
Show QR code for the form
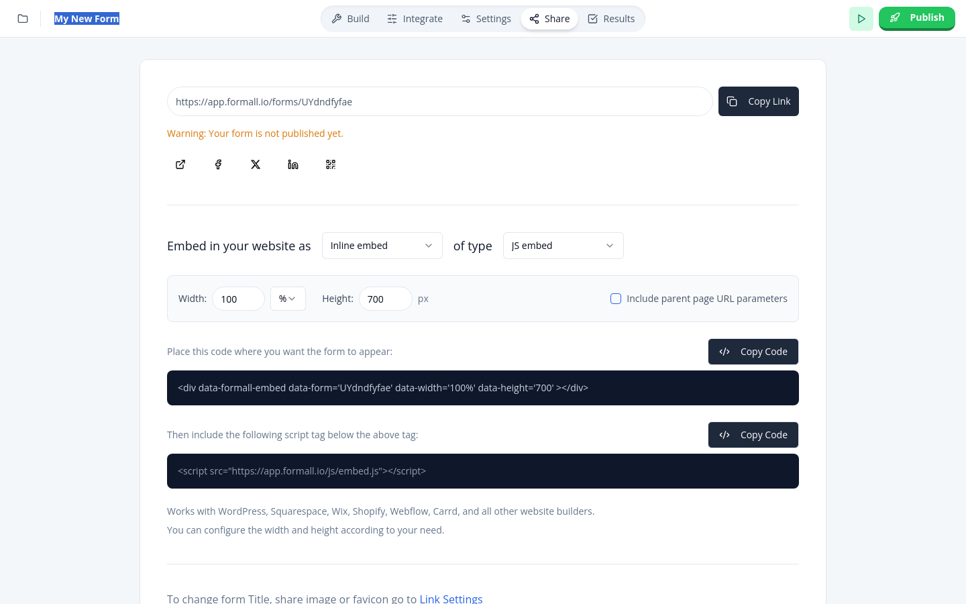click(331, 164)
